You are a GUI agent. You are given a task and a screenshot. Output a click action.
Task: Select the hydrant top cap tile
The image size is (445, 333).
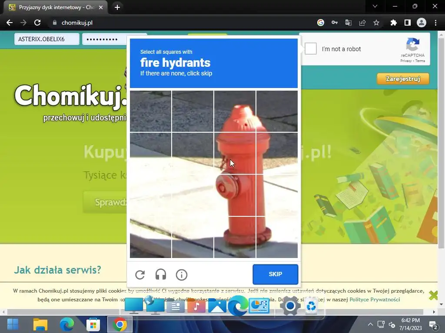click(x=235, y=111)
